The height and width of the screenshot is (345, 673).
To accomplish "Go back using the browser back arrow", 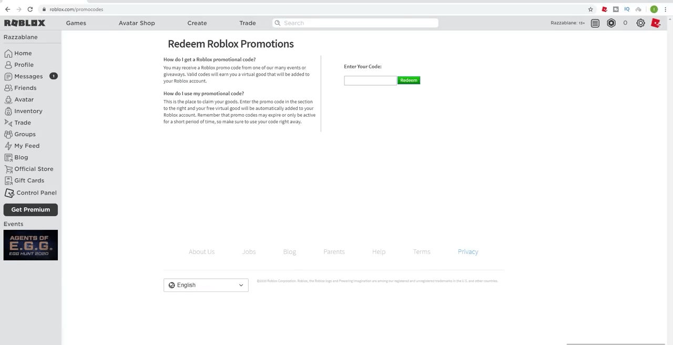I will pyautogui.click(x=7, y=9).
